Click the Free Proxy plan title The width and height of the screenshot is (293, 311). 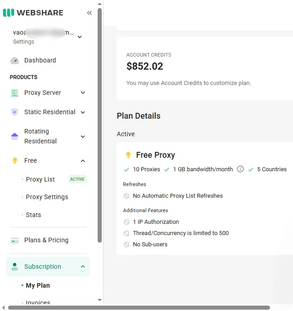(156, 155)
